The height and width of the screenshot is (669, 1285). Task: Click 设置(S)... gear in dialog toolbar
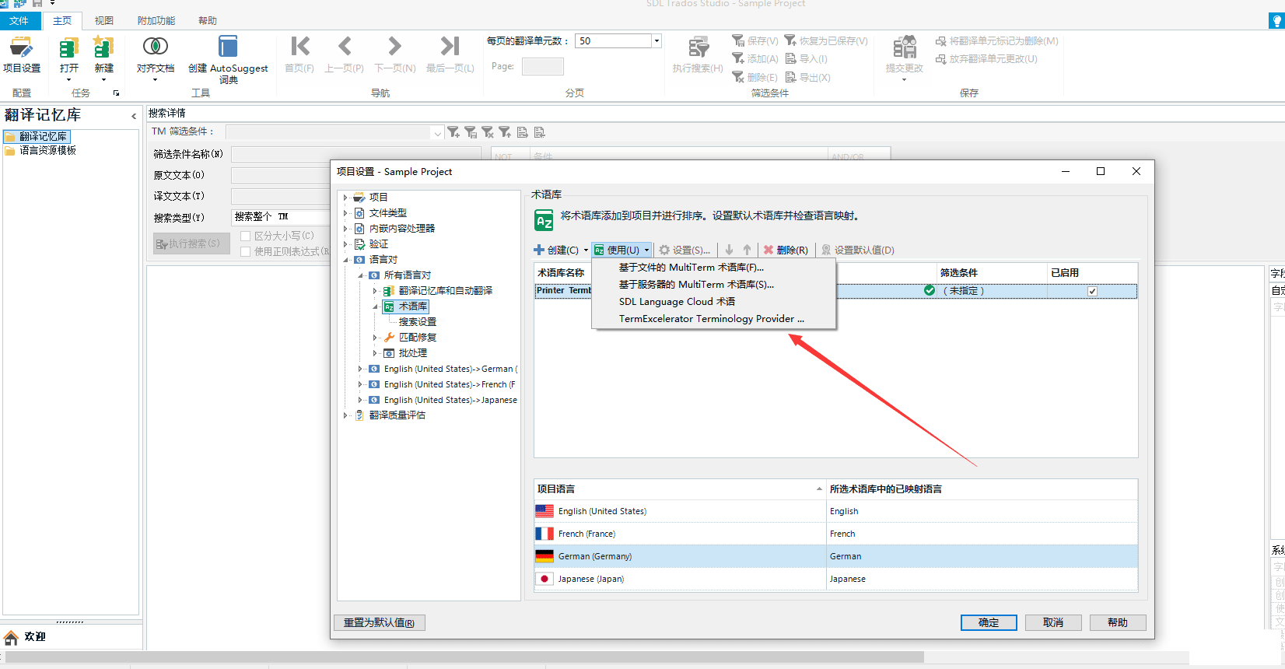[x=685, y=250]
